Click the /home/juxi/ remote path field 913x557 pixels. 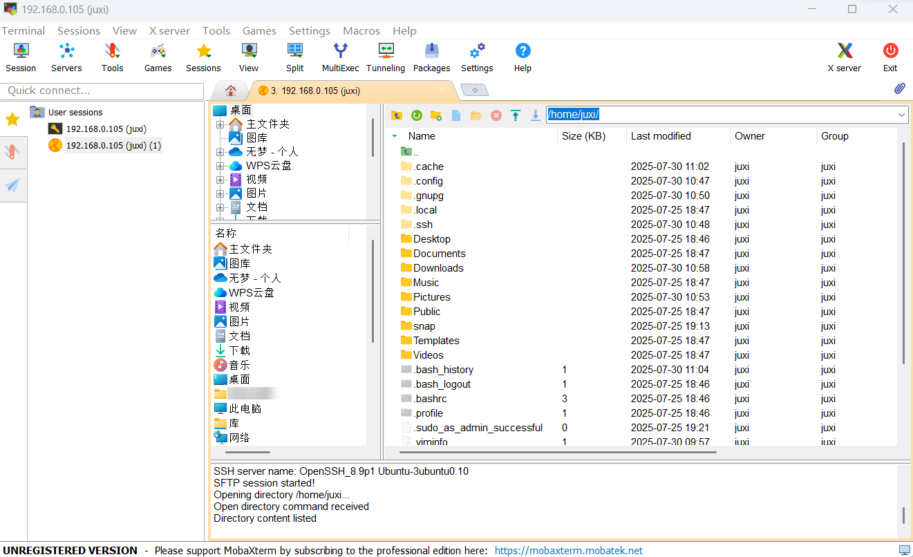721,115
